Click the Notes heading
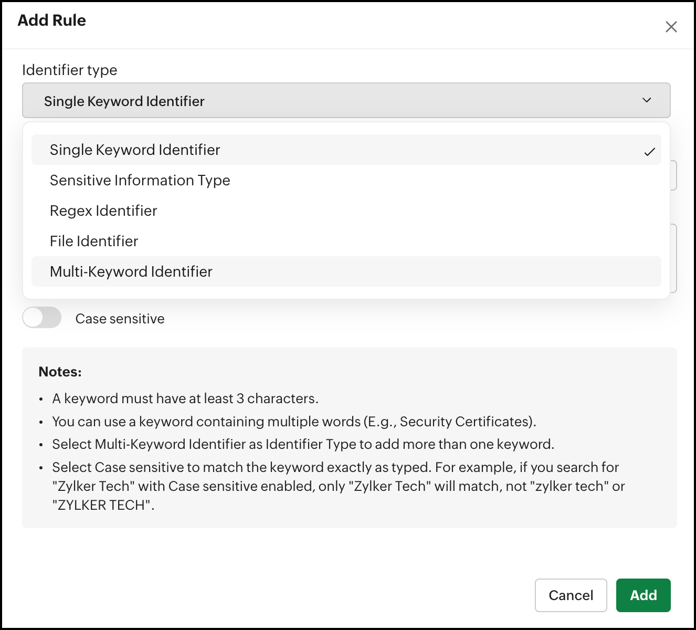 (60, 372)
